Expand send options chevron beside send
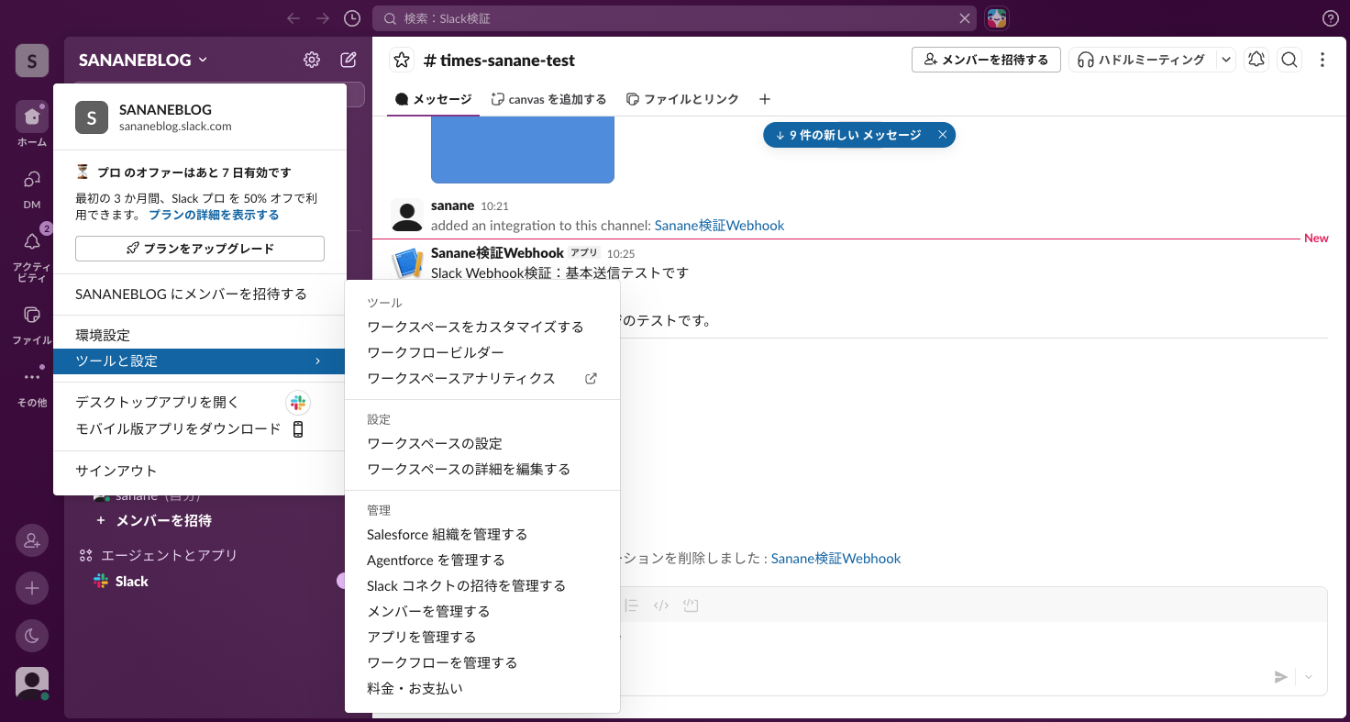 tap(1309, 677)
